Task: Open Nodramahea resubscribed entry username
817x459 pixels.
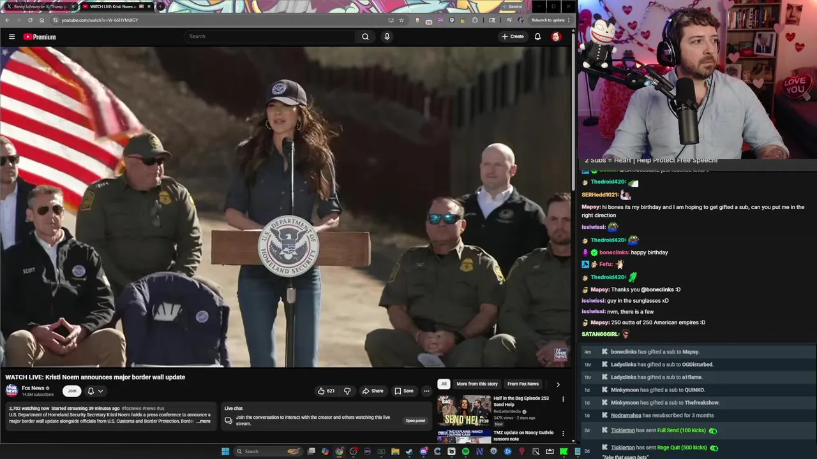Action: coord(626,415)
